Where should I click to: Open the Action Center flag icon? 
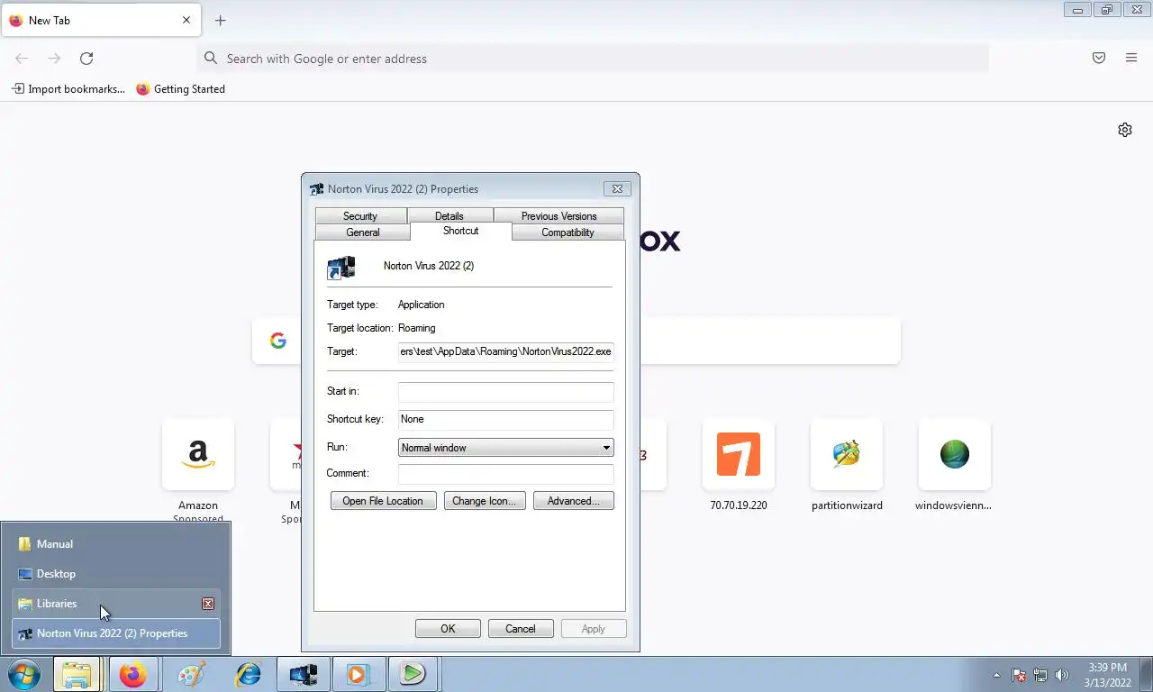1019,675
